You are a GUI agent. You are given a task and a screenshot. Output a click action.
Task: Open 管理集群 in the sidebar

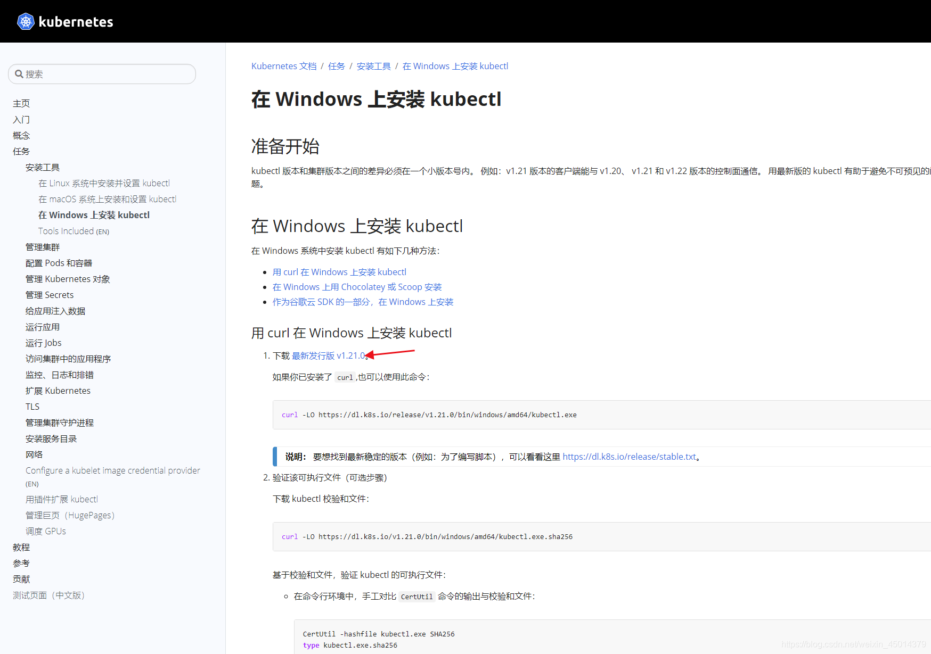pos(43,246)
